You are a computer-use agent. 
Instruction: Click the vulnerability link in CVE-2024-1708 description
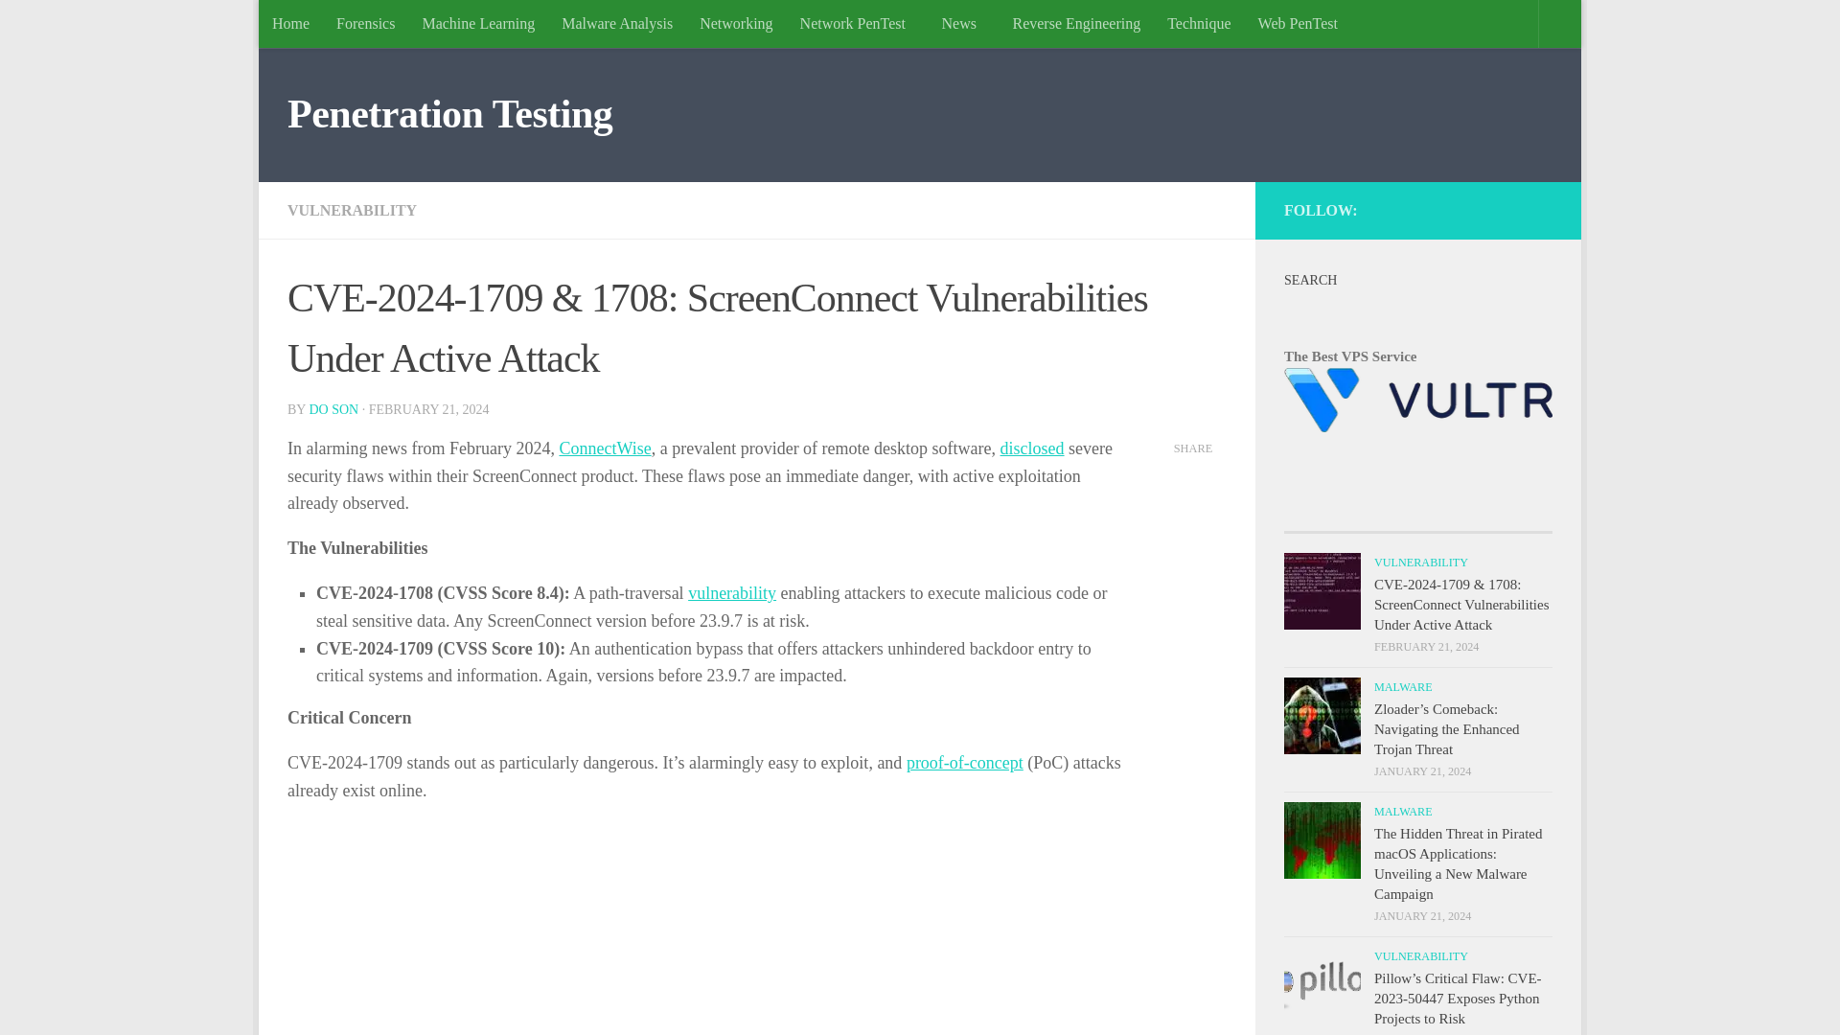point(732,592)
